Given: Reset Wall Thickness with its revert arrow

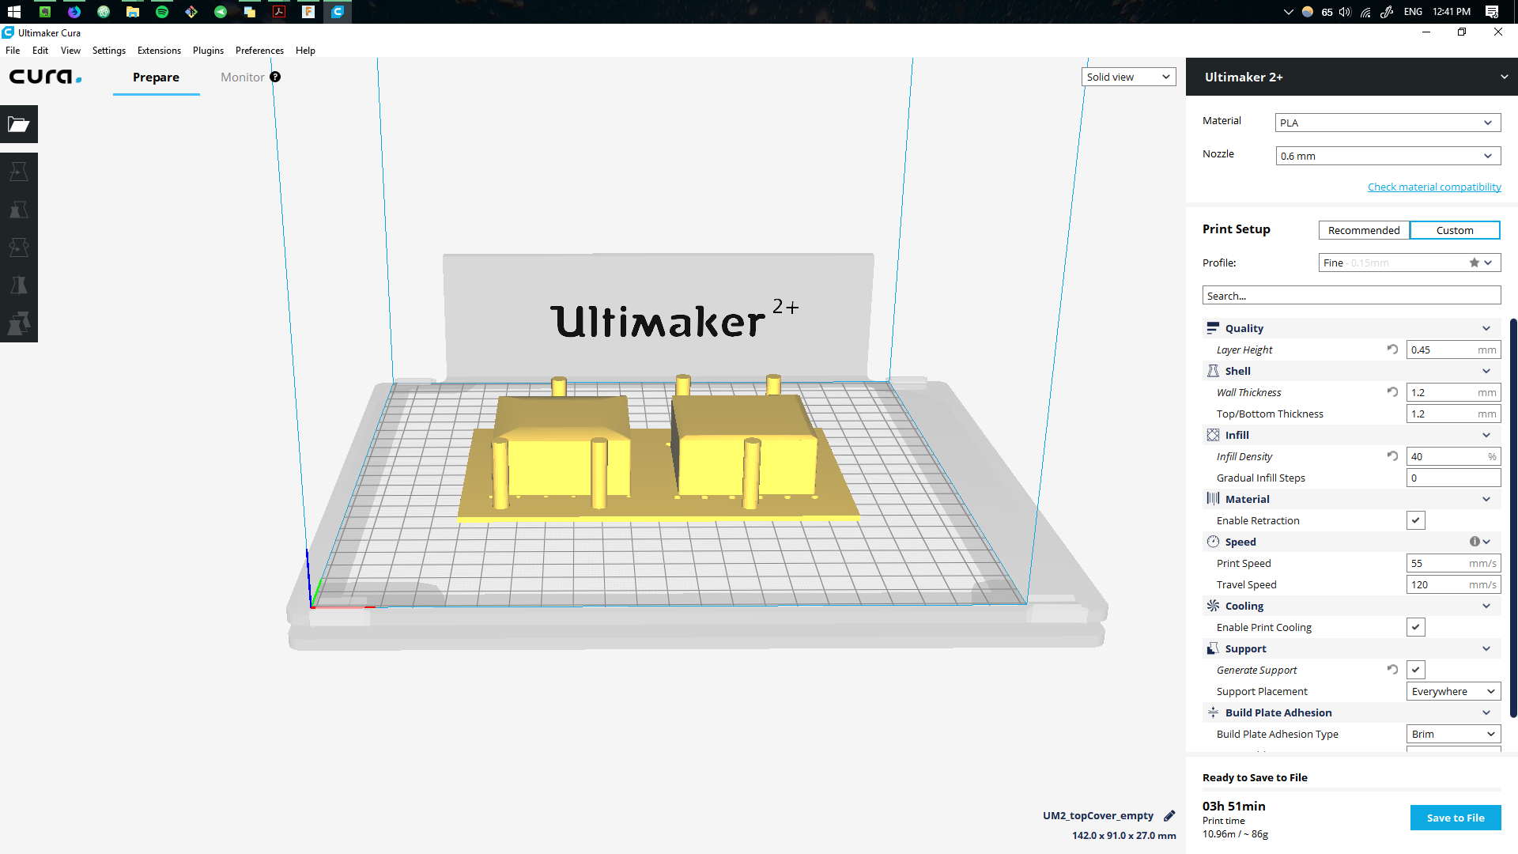Looking at the screenshot, I should pos(1392,392).
